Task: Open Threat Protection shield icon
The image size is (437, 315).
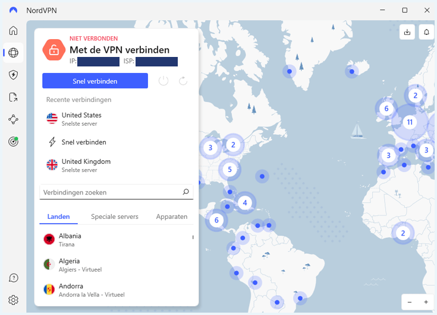Action: pos(13,75)
